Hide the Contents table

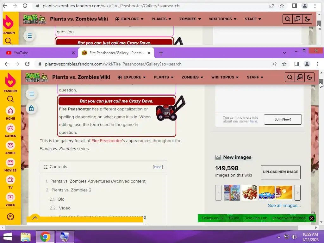tap(158, 167)
